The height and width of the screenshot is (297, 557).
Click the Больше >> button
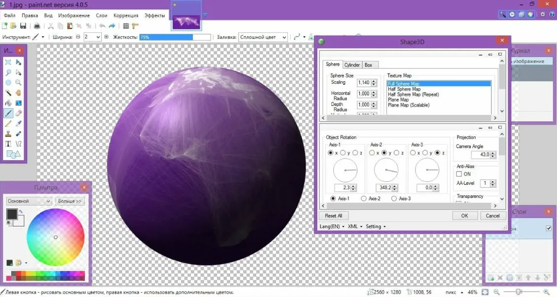click(x=70, y=201)
